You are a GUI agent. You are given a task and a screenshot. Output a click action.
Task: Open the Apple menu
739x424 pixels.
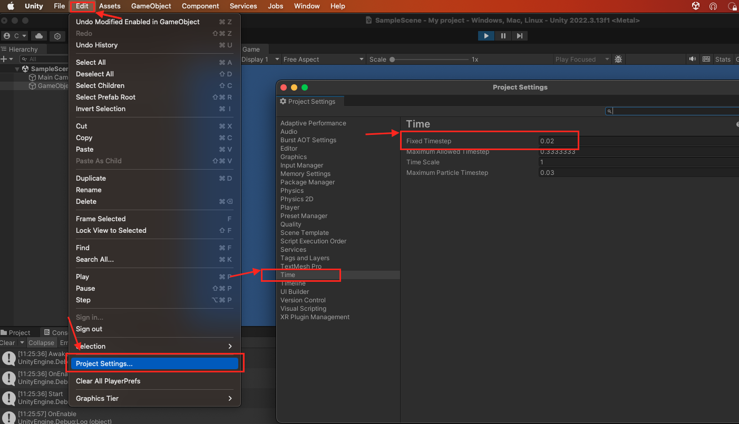(x=11, y=6)
